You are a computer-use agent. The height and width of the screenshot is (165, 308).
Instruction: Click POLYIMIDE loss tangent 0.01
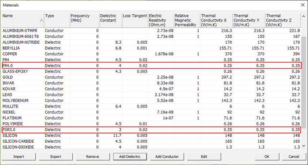tap(143, 124)
